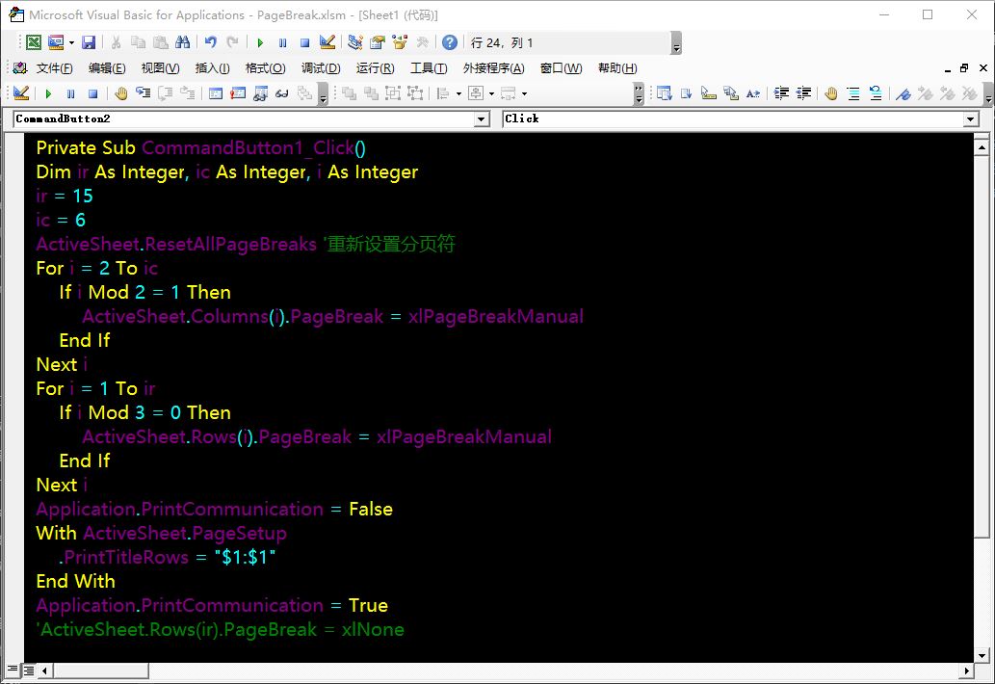Toggle Design Mode in Debug toolbar
Screen dimensions: 995x684
click(21, 93)
